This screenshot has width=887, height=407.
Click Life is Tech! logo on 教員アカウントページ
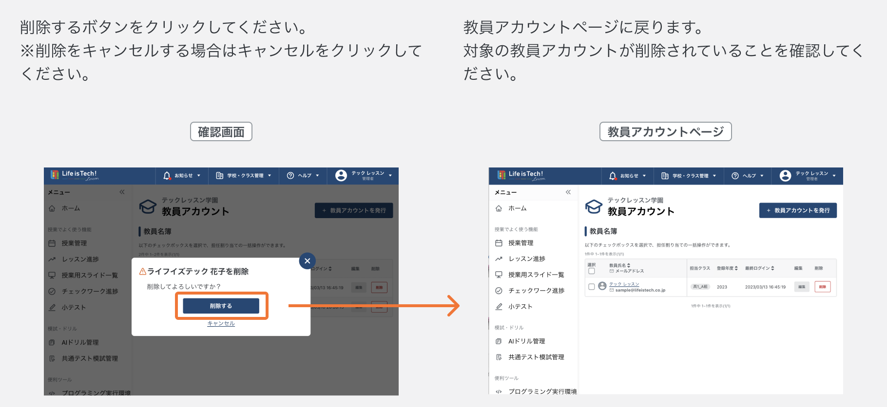tap(521, 175)
